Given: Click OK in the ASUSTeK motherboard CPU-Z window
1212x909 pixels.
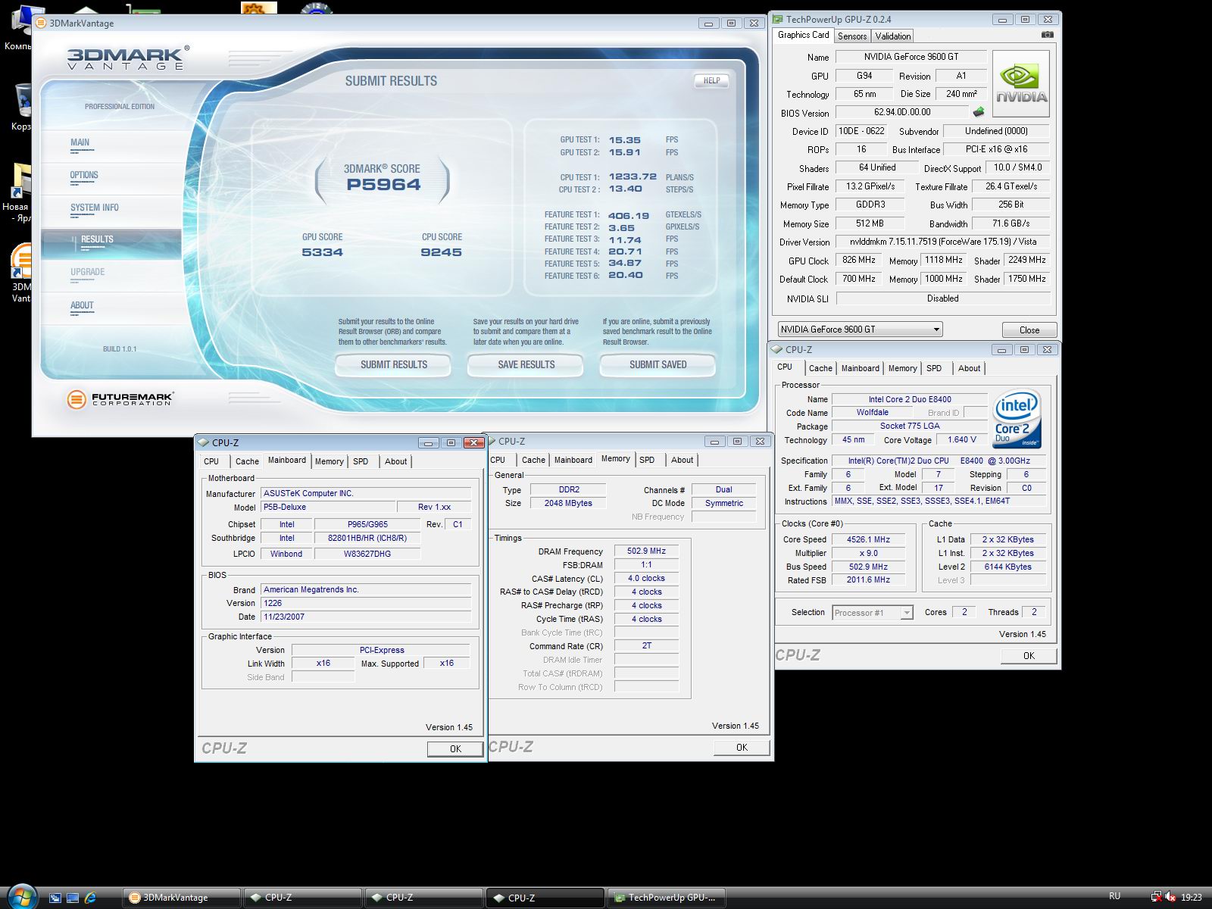Looking at the screenshot, I should click(x=454, y=748).
